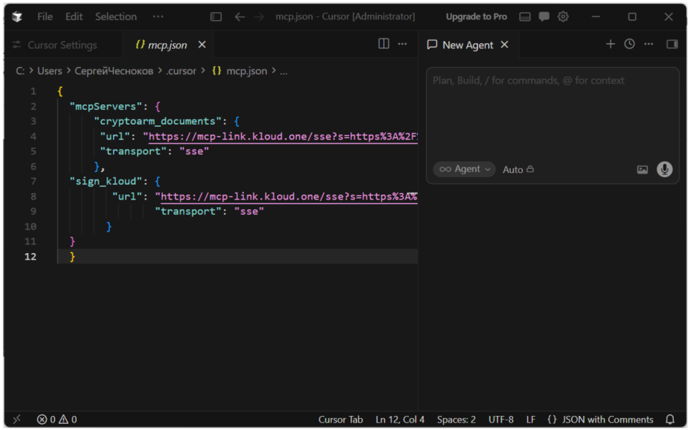Open the Agent mode dropdown
The height and width of the screenshot is (430, 690).
pos(464,170)
